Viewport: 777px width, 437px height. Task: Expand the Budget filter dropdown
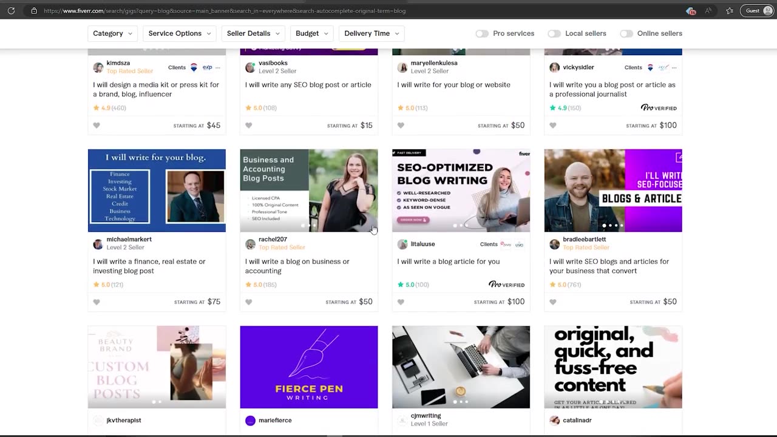[x=312, y=33]
